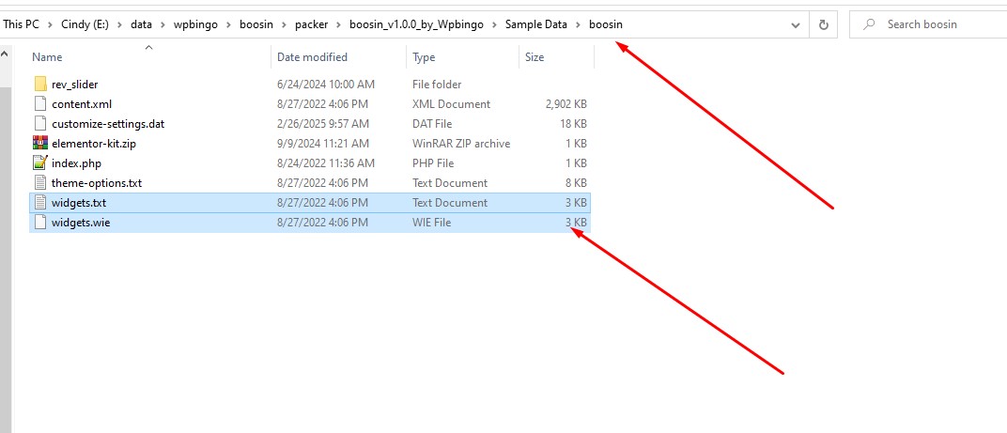Click the search magnifier icon
Viewport: 1007px width, 433px height.
point(869,24)
